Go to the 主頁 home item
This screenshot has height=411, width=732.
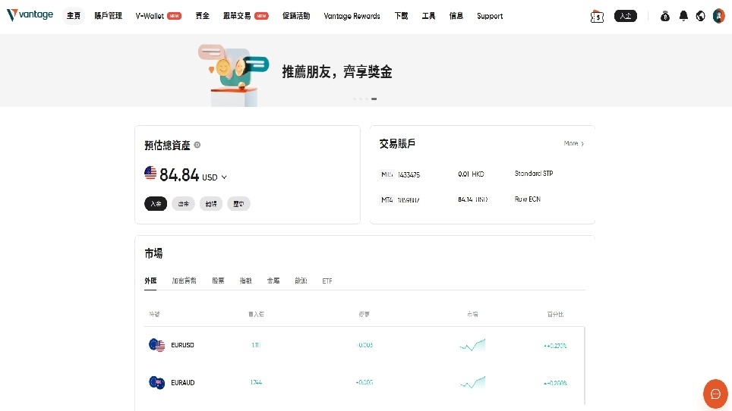pyautogui.click(x=74, y=16)
